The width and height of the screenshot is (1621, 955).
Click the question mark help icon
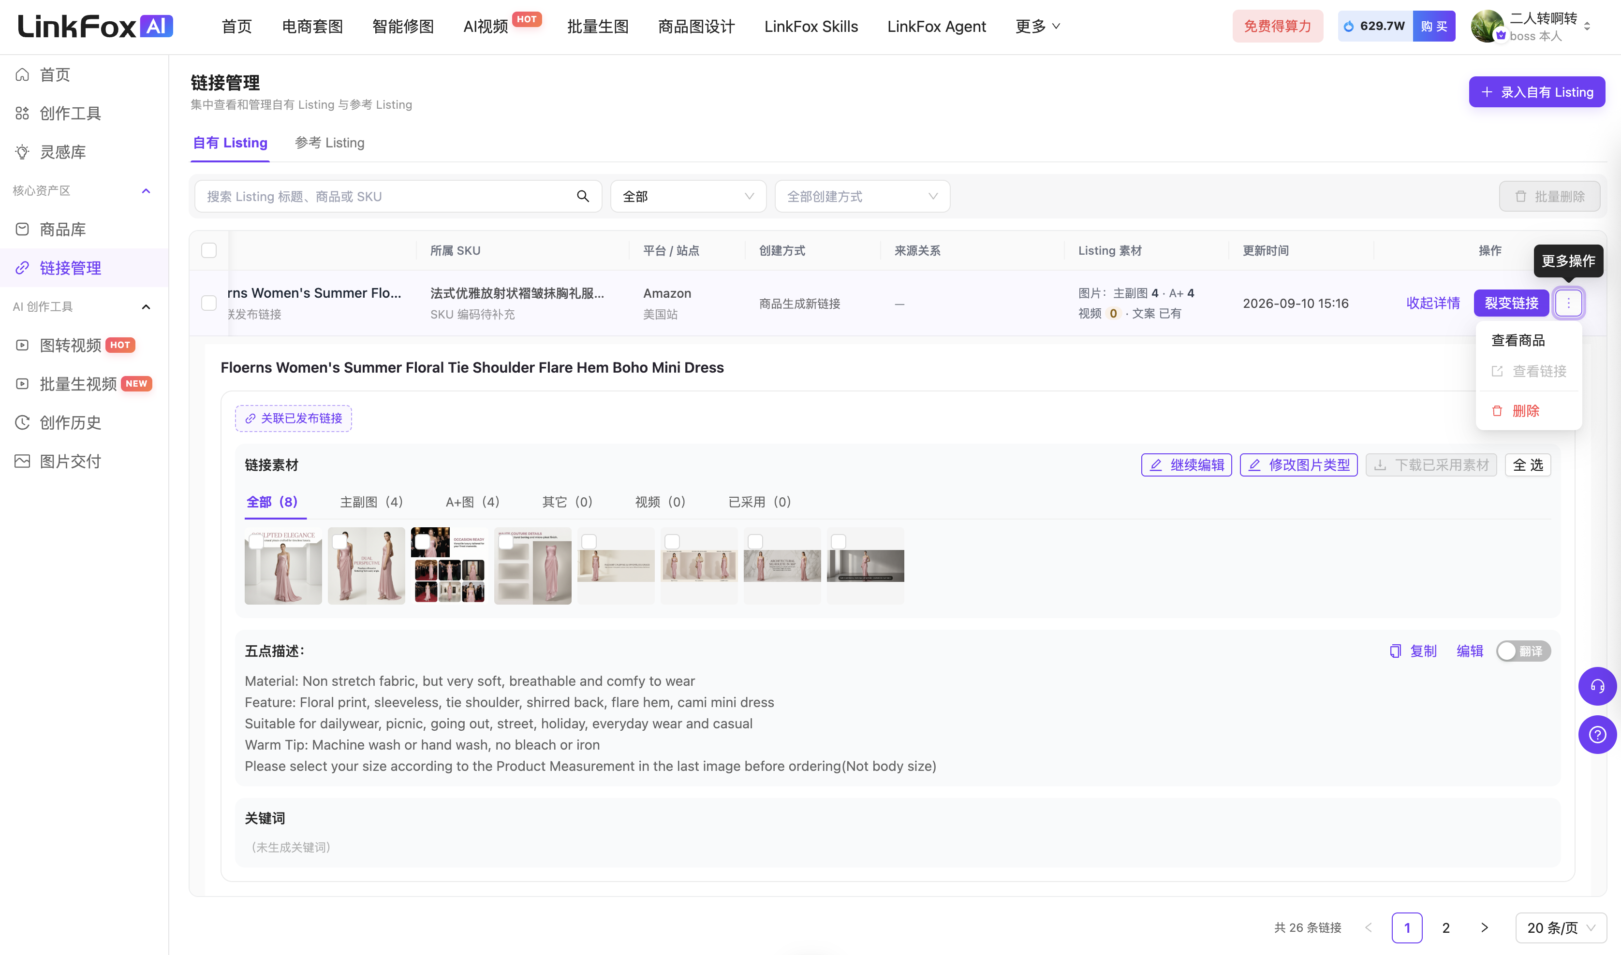pyautogui.click(x=1597, y=735)
